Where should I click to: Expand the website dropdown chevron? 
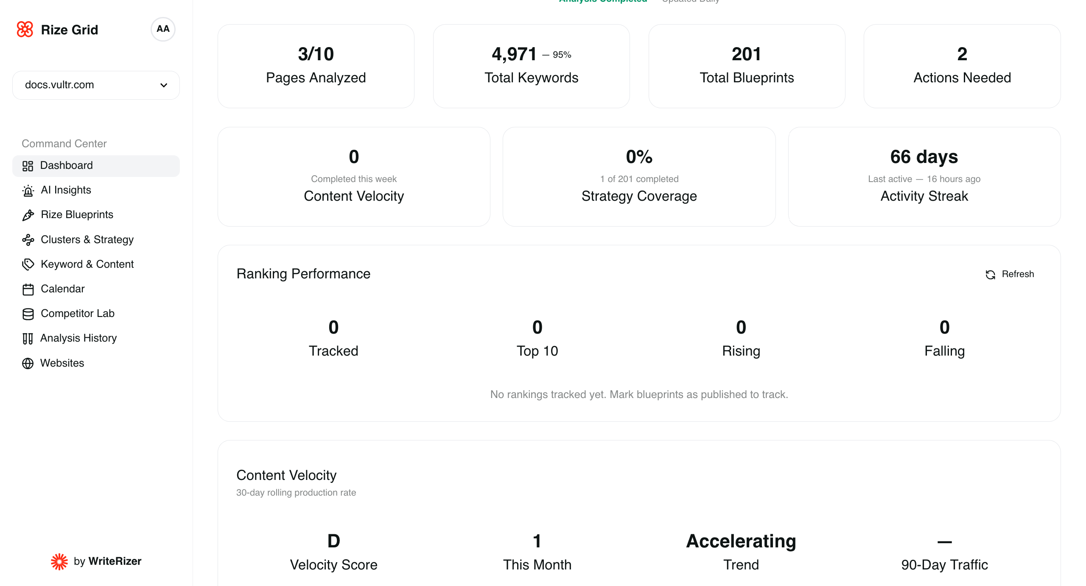pyautogui.click(x=164, y=85)
